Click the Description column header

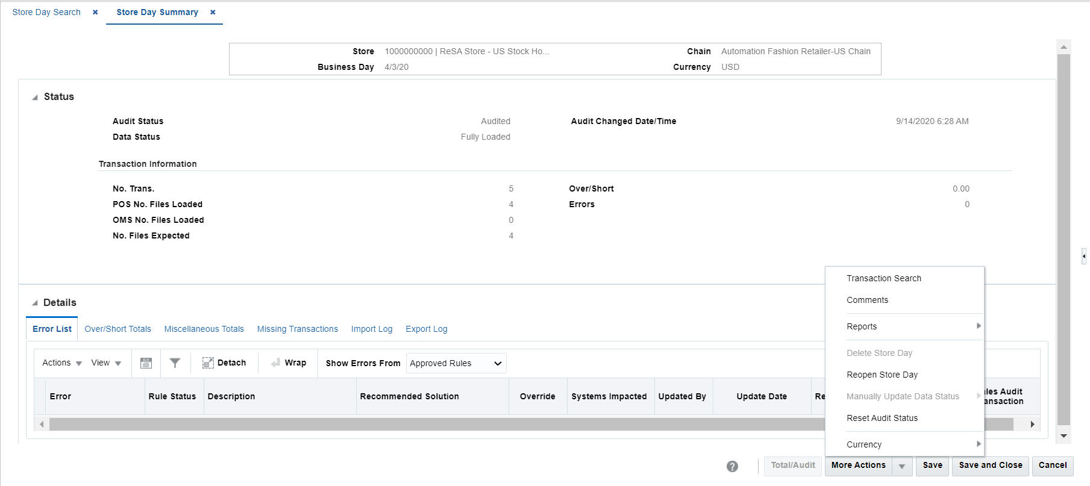[280, 396]
